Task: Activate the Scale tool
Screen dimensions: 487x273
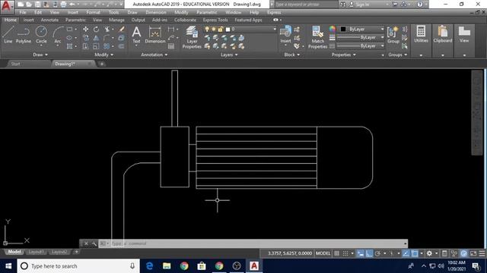Action: click(97, 46)
